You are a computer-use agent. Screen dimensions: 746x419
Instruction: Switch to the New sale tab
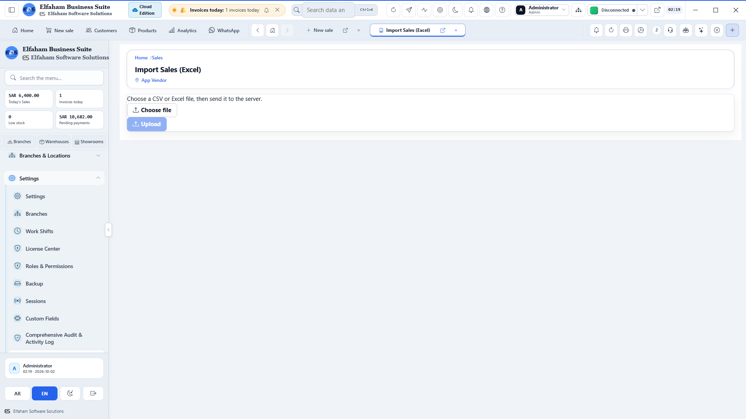click(x=320, y=30)
